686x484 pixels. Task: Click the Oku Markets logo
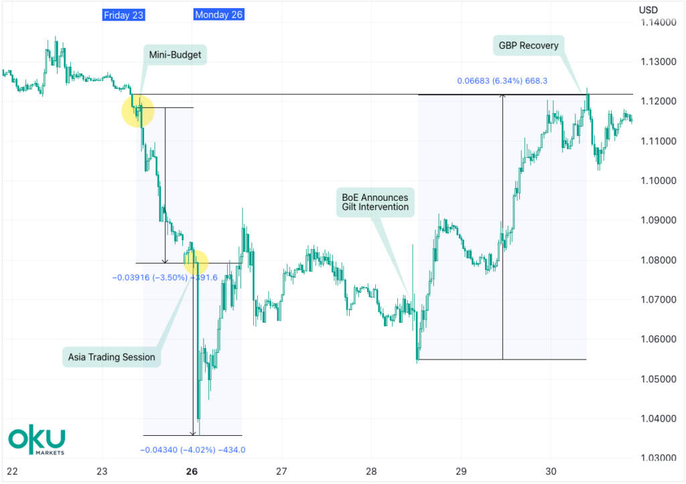pos(37,439)
